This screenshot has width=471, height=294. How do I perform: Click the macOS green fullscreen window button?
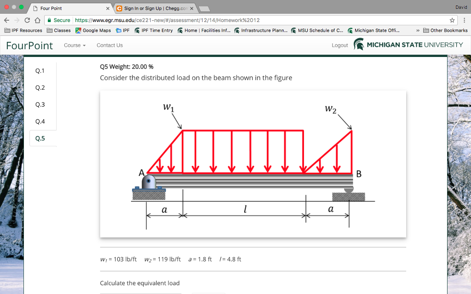tap(21, 7)
